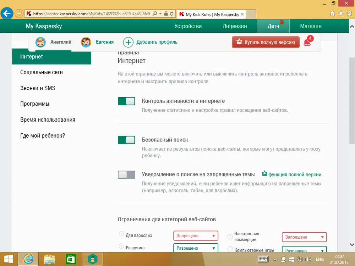Click network tray icon
The width and height of the screenshot is (355, 266).
point(300,259)
